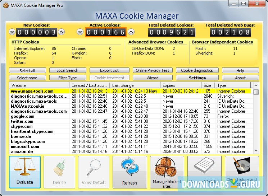
Task: Click the cookie list scrollbar thumb
Action: (x=256, y=92)
